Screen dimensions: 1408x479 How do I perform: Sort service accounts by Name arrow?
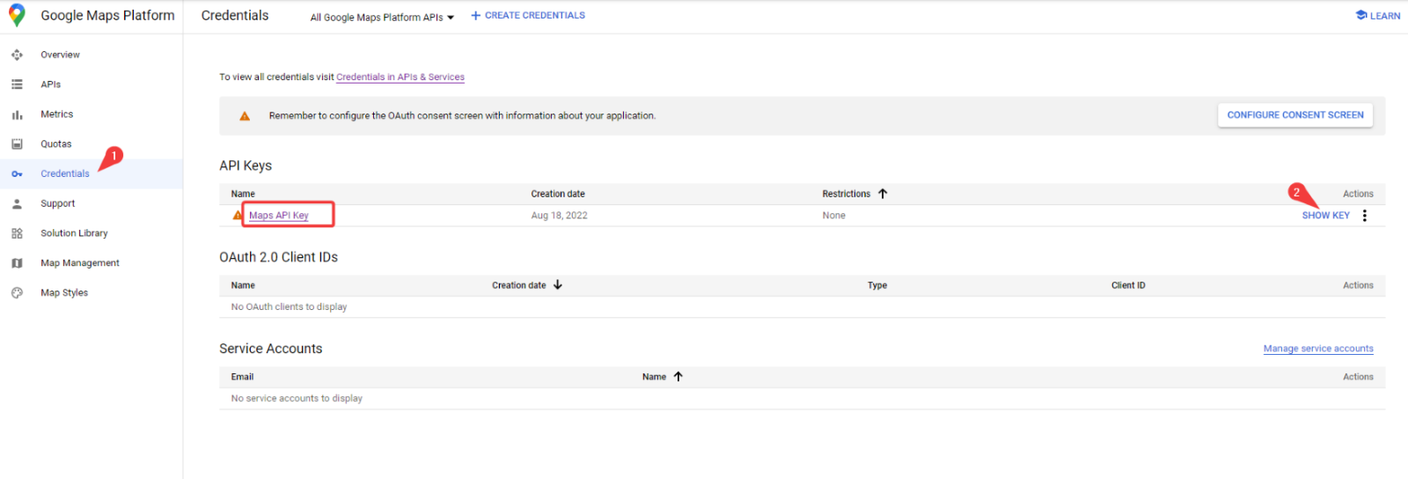(x=678, y=377)
